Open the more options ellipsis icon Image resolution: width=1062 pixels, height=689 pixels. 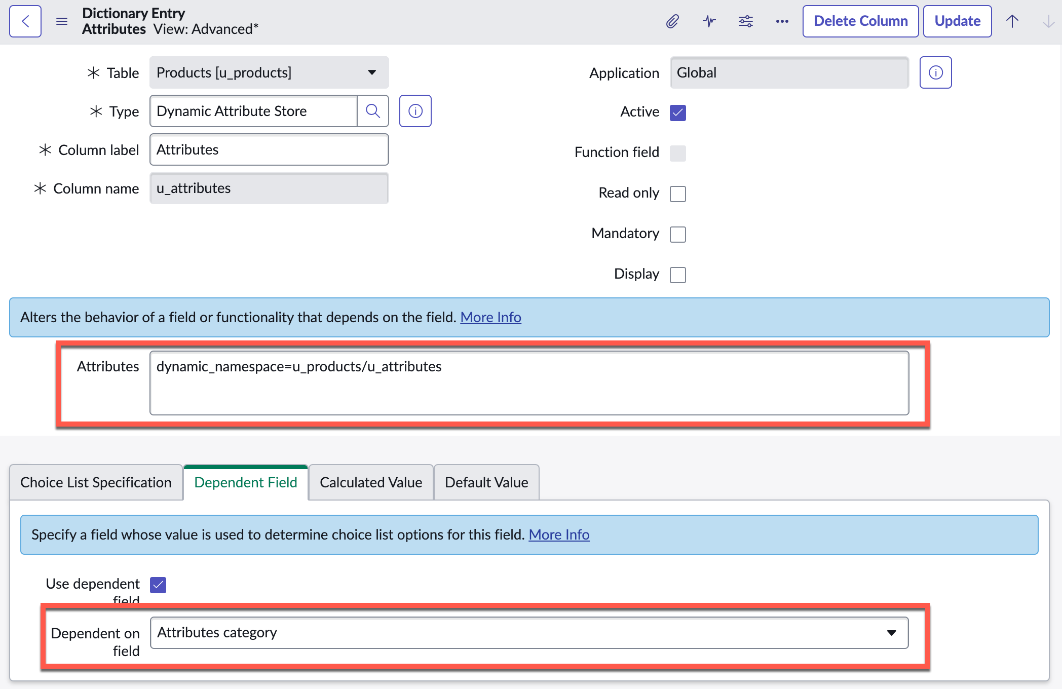tap(782, 21)
